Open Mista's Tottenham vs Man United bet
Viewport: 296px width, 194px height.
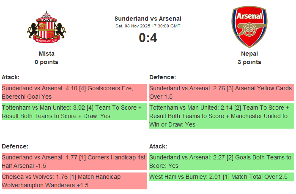click(74, 112)
